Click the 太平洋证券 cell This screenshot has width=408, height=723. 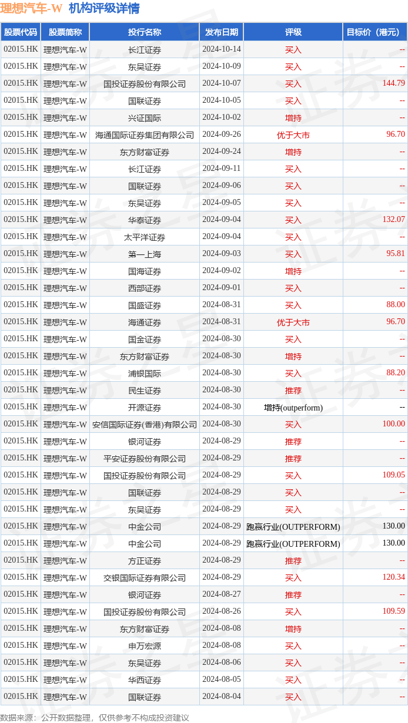pos(145,237)
